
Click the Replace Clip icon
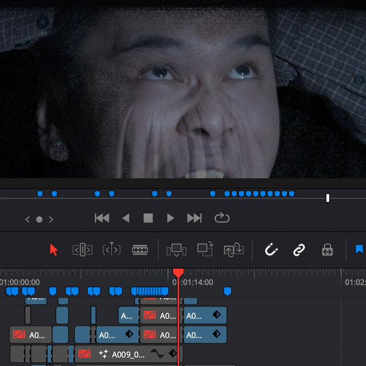coord(234,250)
